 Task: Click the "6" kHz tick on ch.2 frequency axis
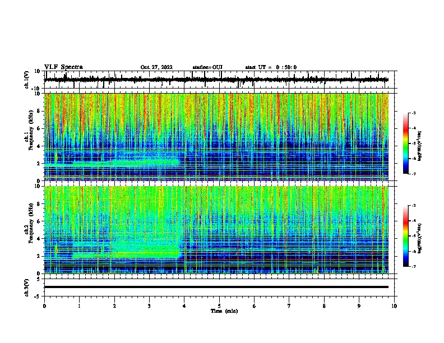coord(39,221)
